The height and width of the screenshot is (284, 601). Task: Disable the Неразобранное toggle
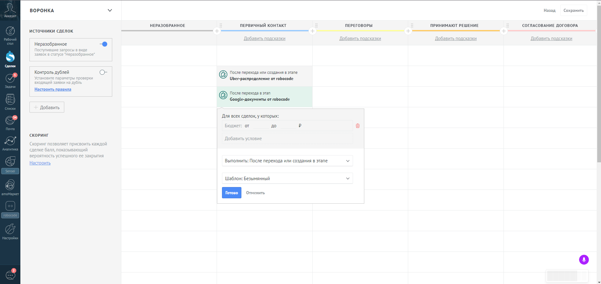(x=104, y=44)
